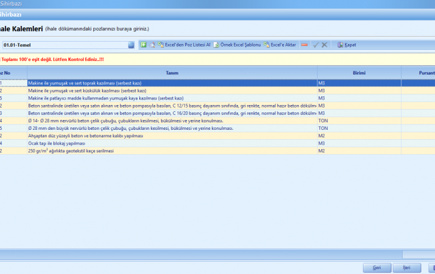Click the edit icon beside the add icon
Viewport: 435px width, 274px height.
[x=152, y=45]
